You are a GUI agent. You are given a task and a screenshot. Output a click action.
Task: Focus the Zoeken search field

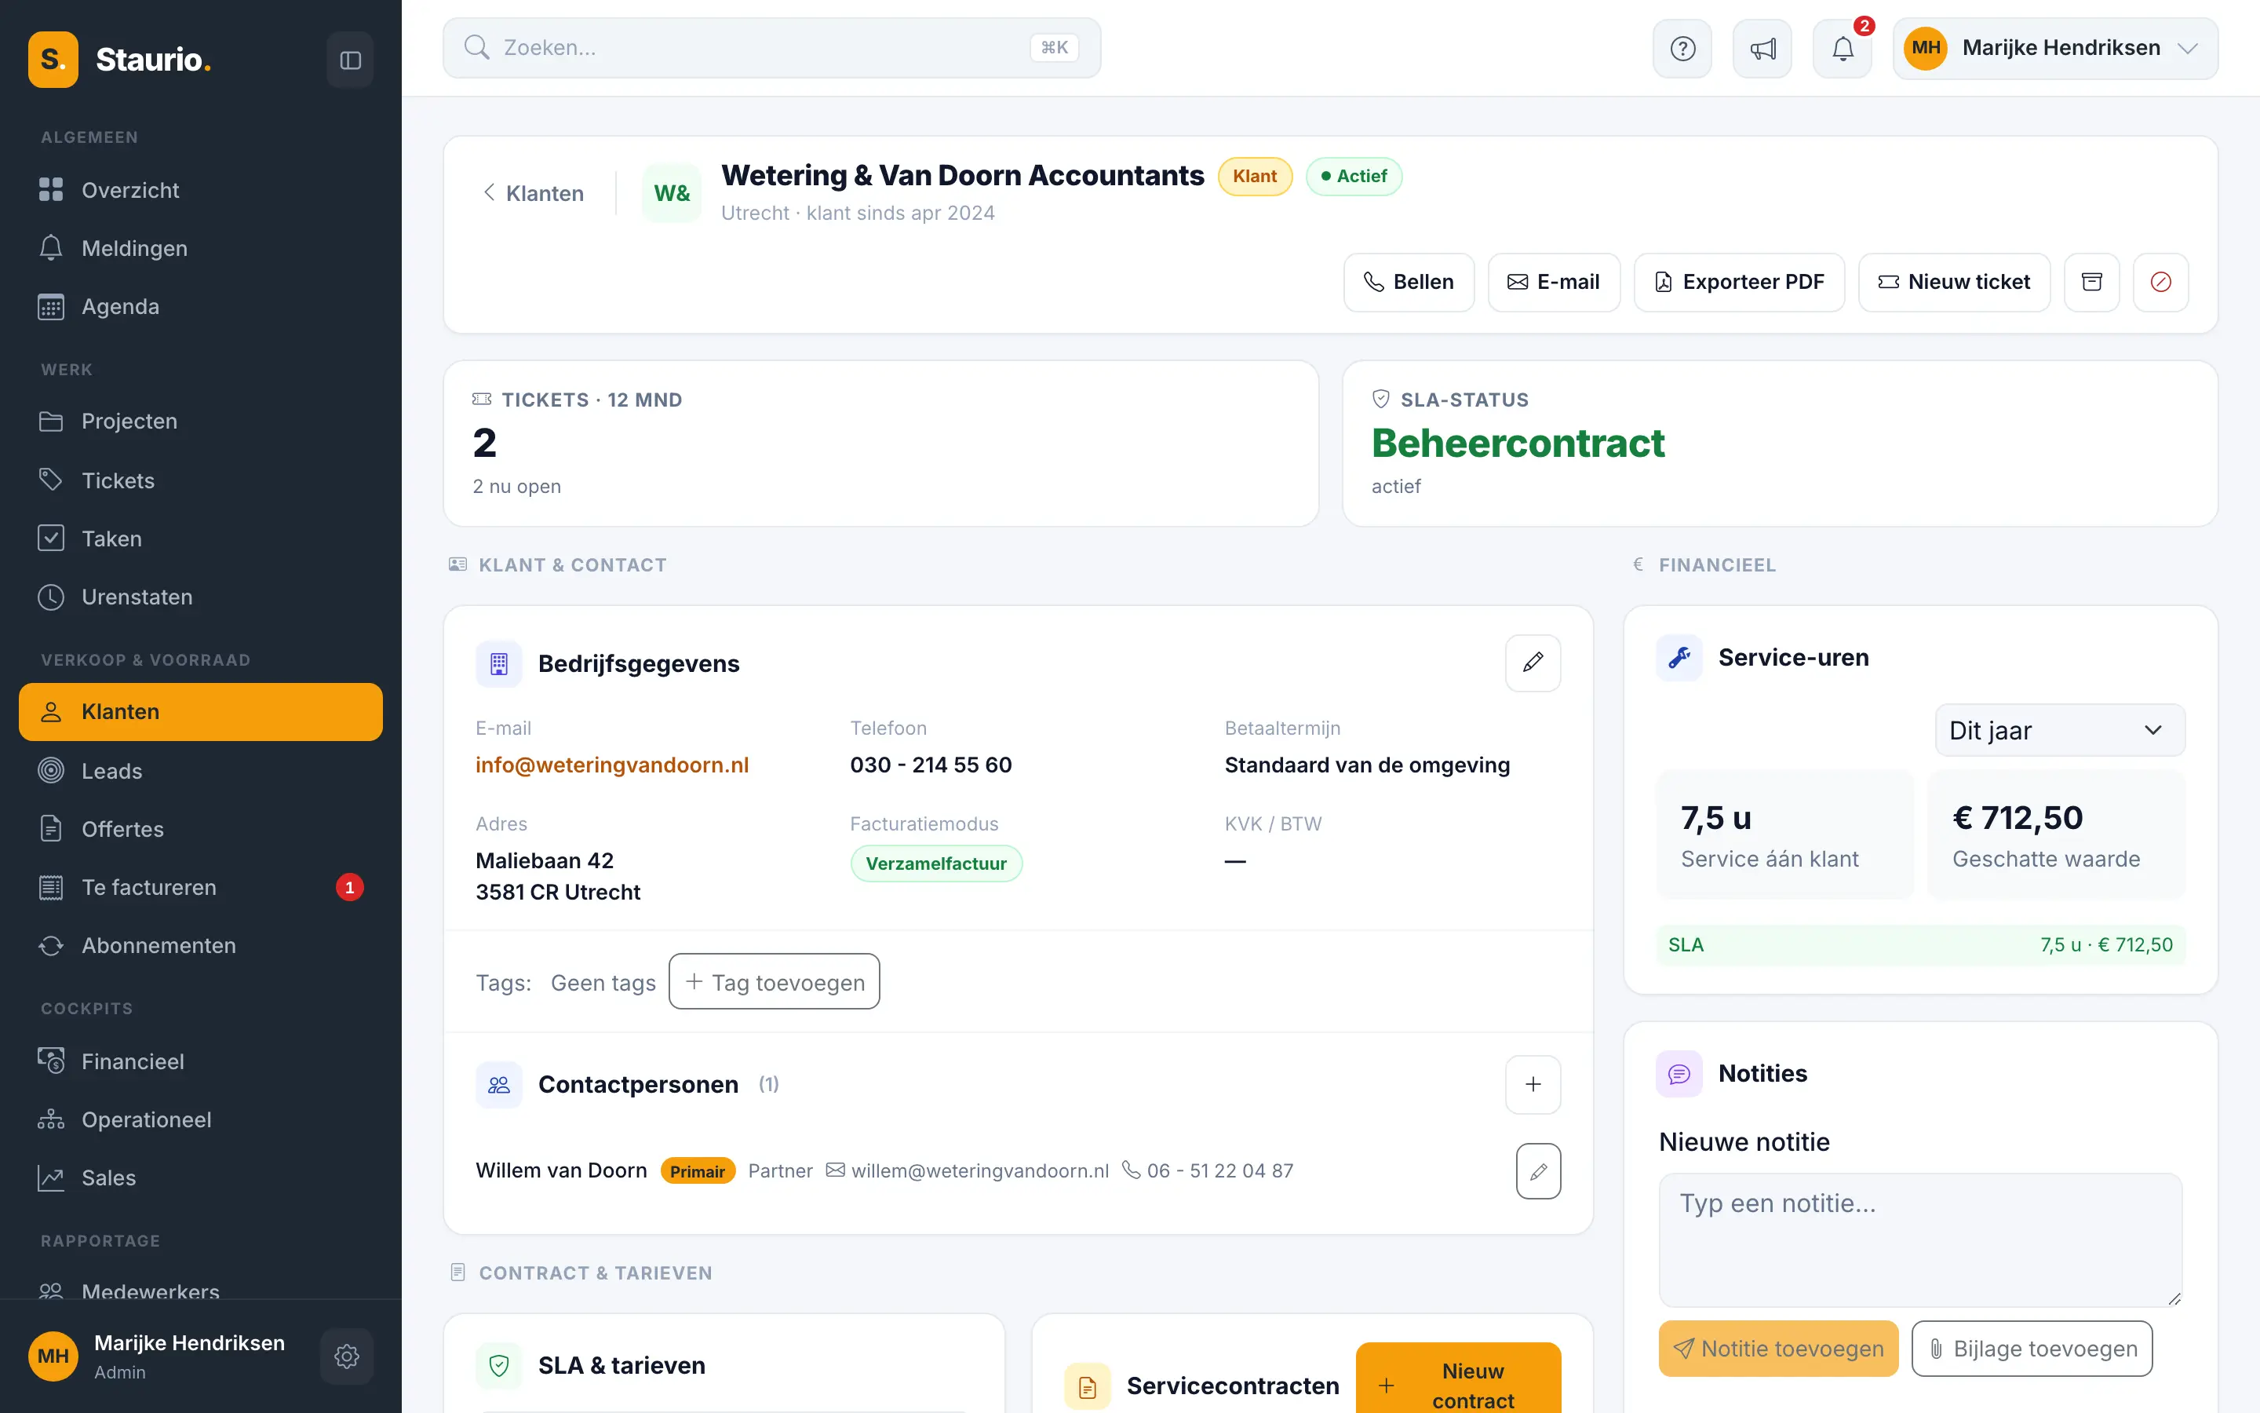(x=771, y=48)
